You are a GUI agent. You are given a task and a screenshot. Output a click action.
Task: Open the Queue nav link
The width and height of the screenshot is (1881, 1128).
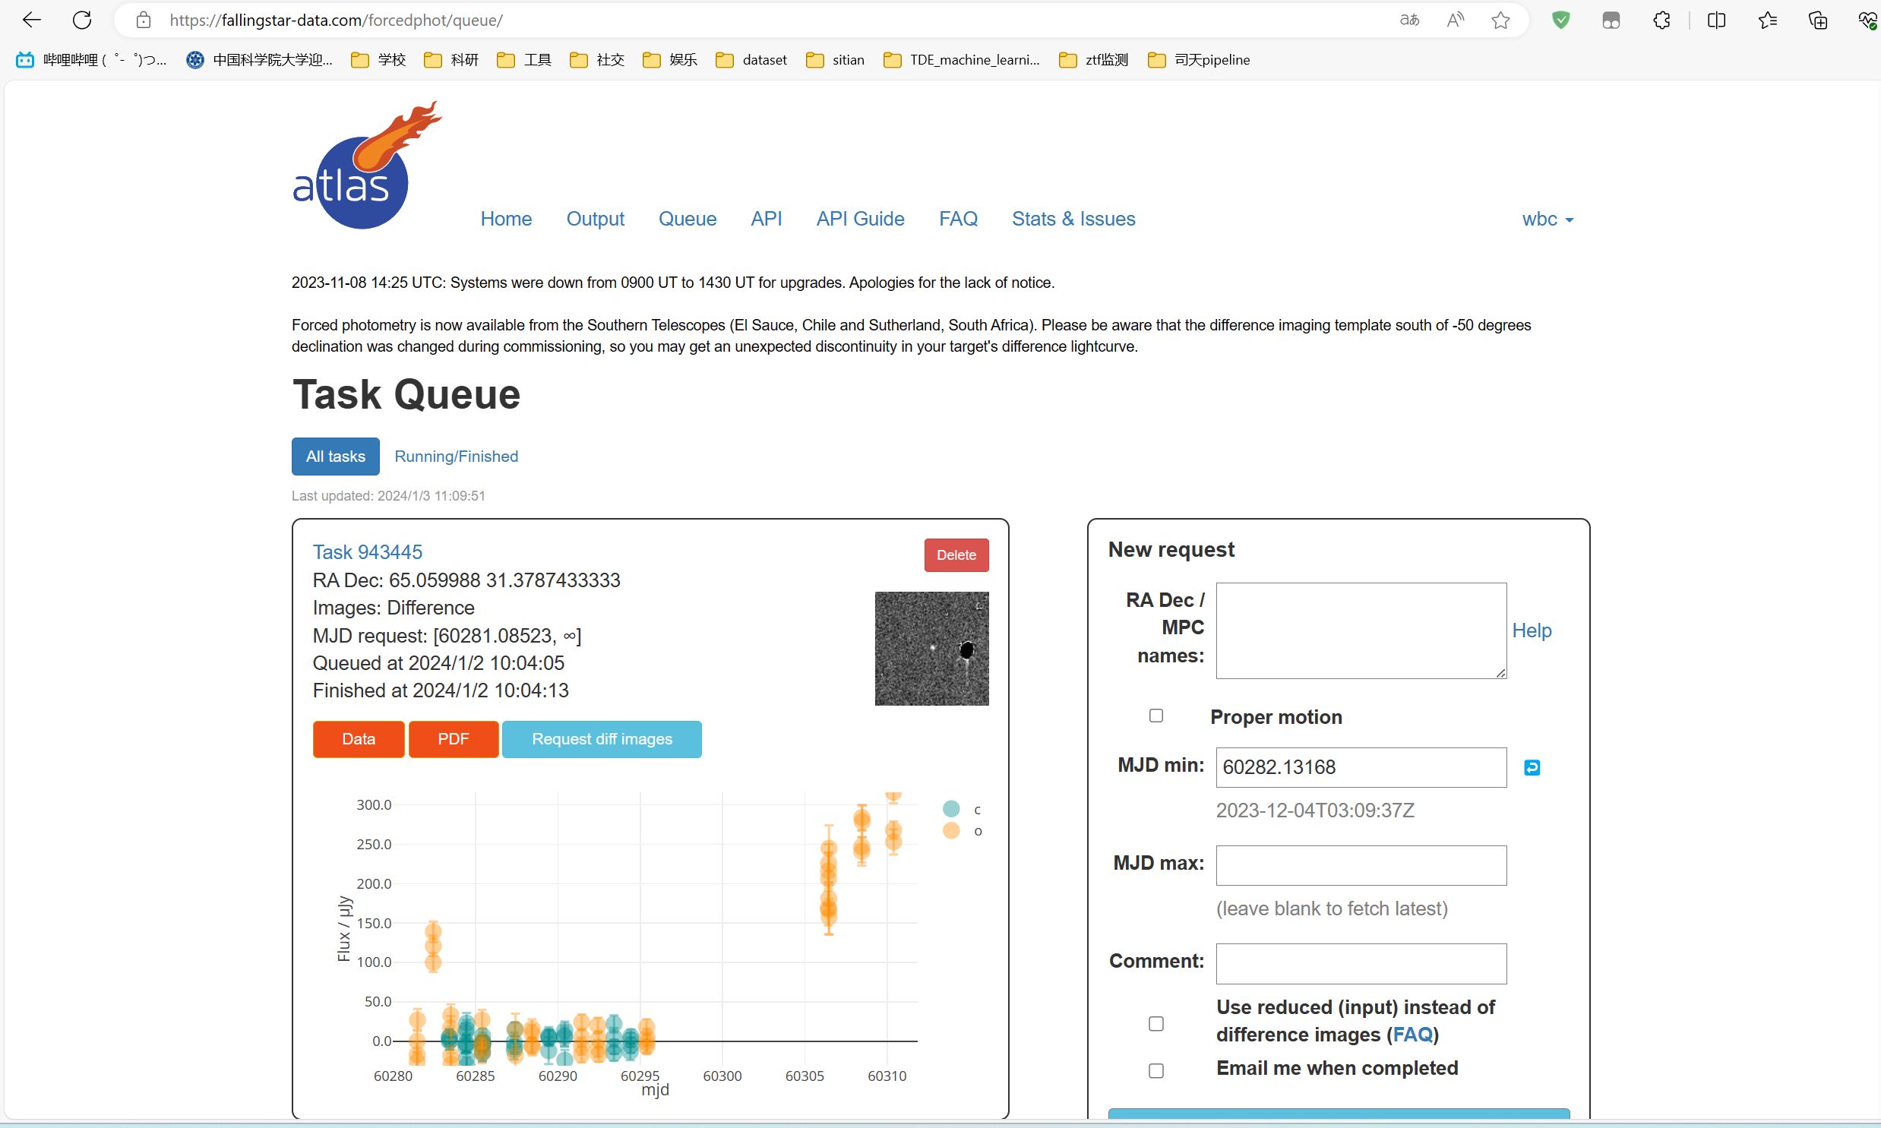click(x=687, y=219)
